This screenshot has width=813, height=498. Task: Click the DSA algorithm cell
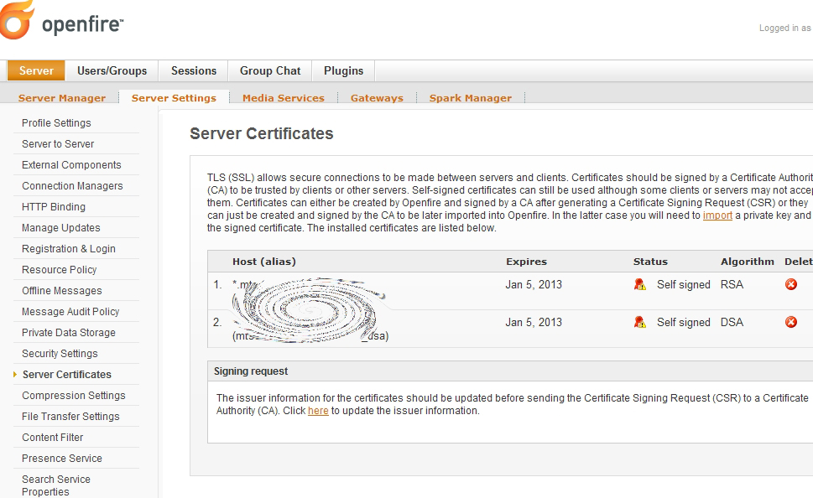732,322
